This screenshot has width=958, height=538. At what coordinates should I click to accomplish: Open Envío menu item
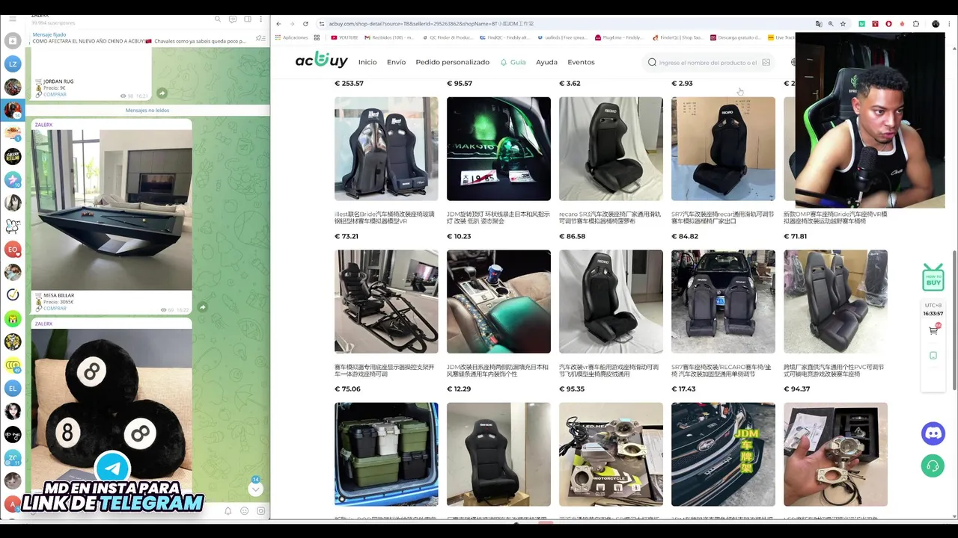(396, 62)
